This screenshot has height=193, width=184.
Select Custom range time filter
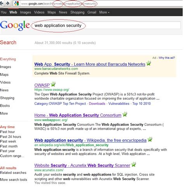[x=12, y=156]
